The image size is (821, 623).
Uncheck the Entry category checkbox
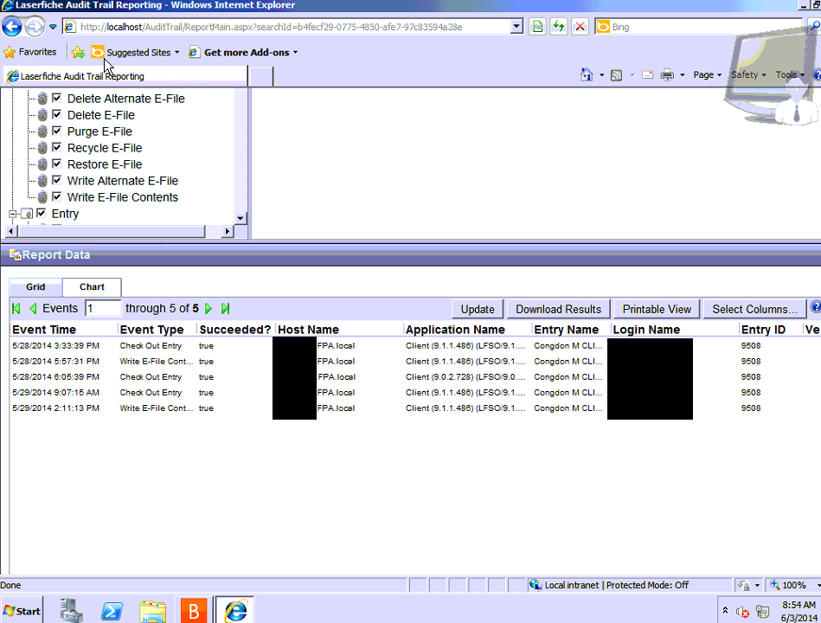pos(41,214)
